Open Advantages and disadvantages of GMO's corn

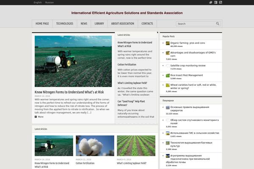[x=193, y=54]
